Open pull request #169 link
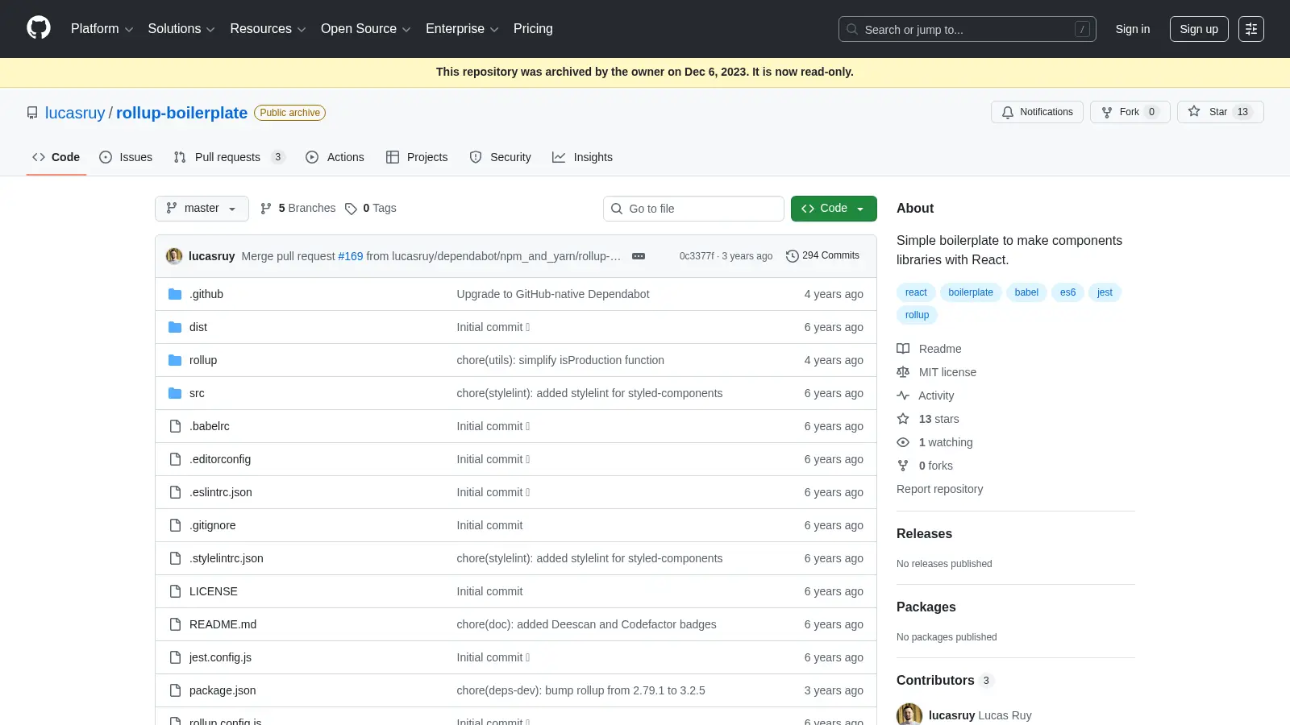 tap(351, 256)
